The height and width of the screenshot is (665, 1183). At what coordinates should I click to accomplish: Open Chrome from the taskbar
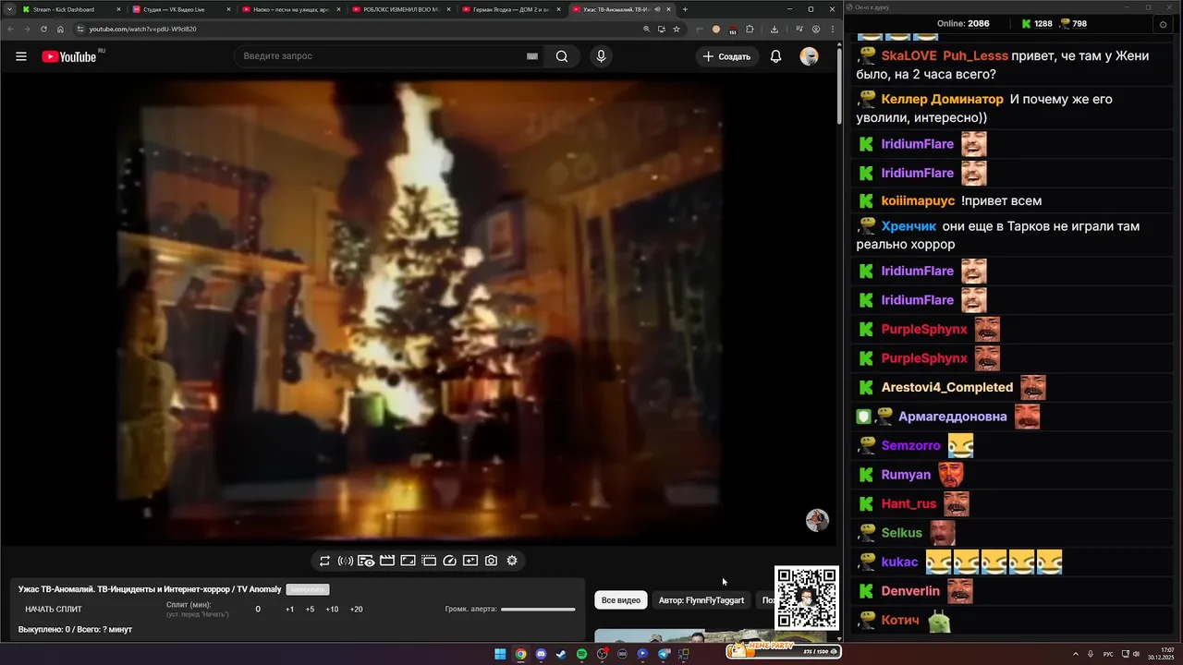[520, 654]
